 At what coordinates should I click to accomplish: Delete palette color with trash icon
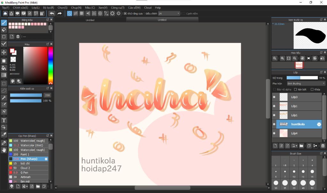pos(18,37)
